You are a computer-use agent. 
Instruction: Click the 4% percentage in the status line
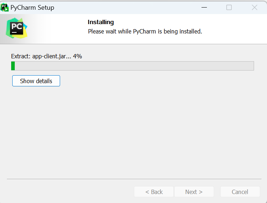77,56
